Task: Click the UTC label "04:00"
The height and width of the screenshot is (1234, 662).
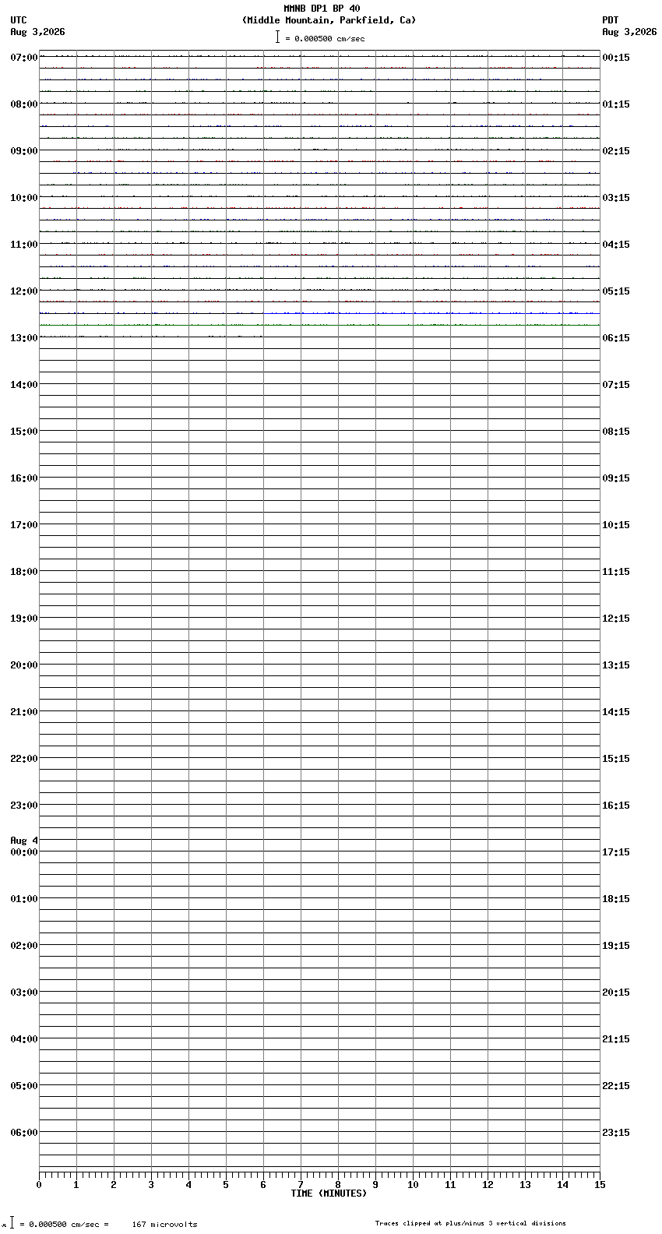Action: point(24,1039)
